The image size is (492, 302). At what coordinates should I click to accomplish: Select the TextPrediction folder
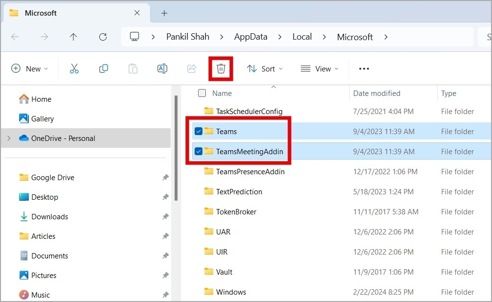click(x=239, y=191)
